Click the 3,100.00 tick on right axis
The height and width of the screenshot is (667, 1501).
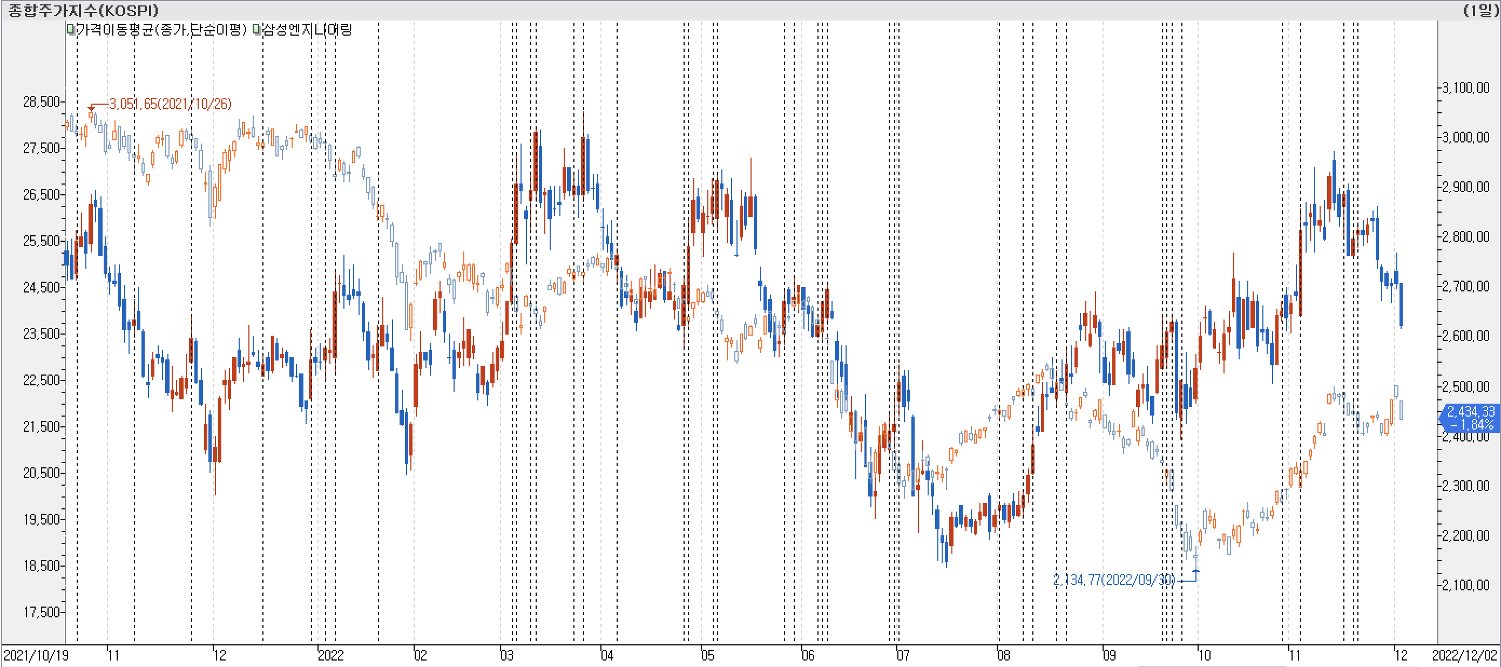[1465, 87]
